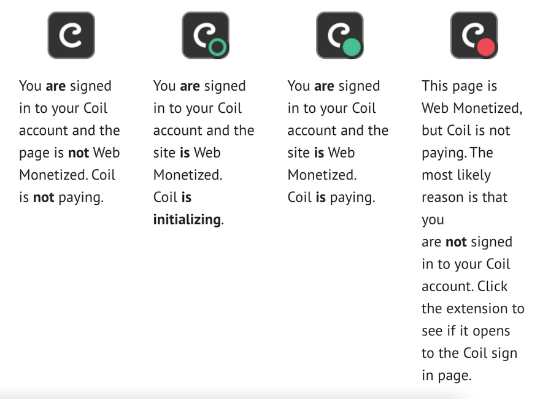The height and width of the screenshot is (399, 540).
Task: Click the solid green status dot
Action: point(352,48)
